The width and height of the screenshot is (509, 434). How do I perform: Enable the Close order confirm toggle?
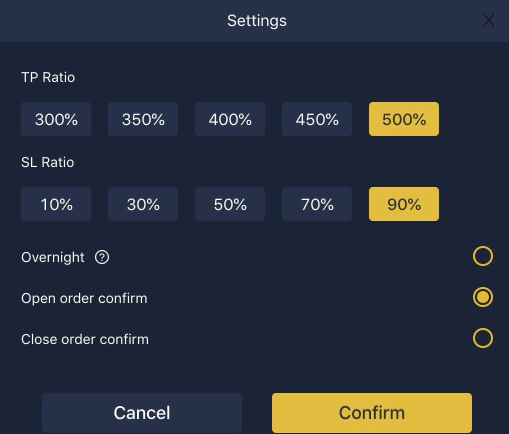482,338
